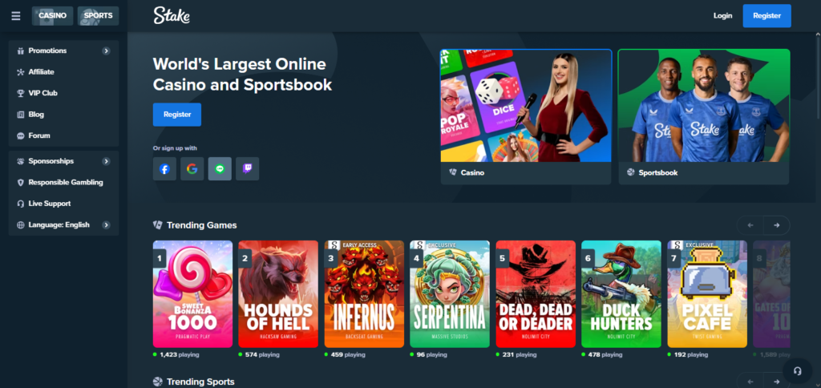Click the '1,423 playing' text
The height and width of the screenshot is (388, 821).
179,354
